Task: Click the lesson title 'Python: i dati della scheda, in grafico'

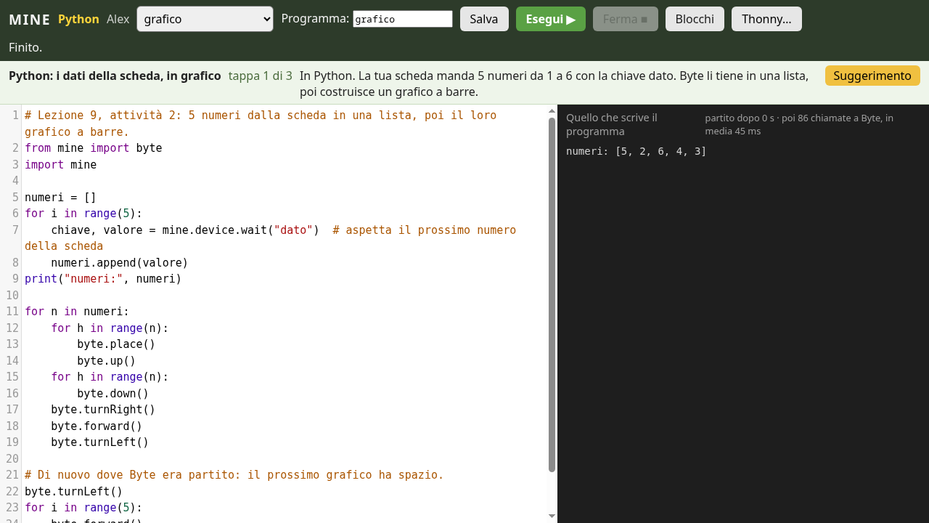Action: click(x=115, y=76)
